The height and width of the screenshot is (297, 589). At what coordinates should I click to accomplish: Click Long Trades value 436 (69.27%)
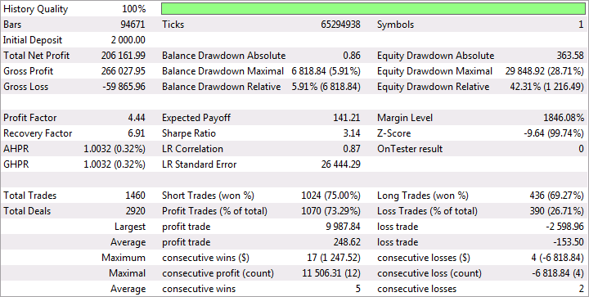(x=557, y=196)
